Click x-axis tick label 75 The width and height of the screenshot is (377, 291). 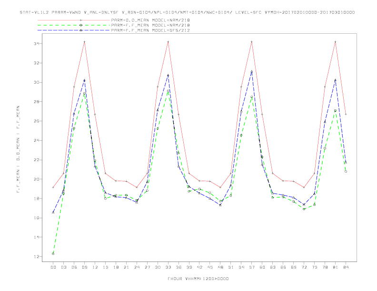coord(315,267)
